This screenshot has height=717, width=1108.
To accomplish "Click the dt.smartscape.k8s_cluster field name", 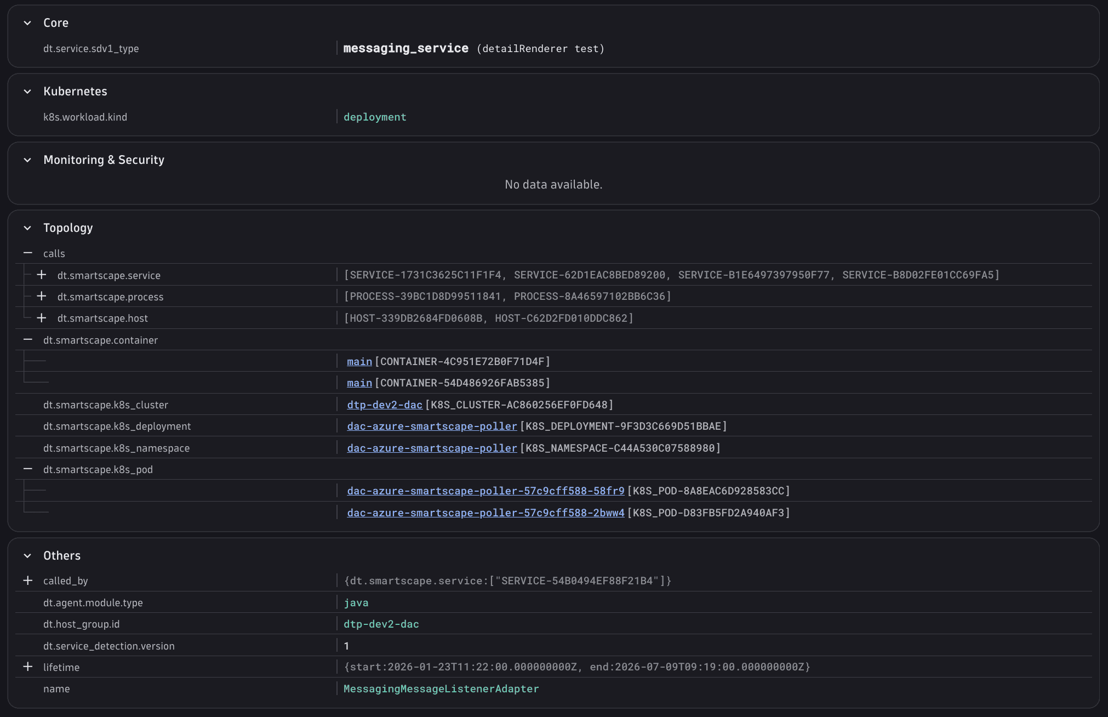I will [x=106, y=405].
